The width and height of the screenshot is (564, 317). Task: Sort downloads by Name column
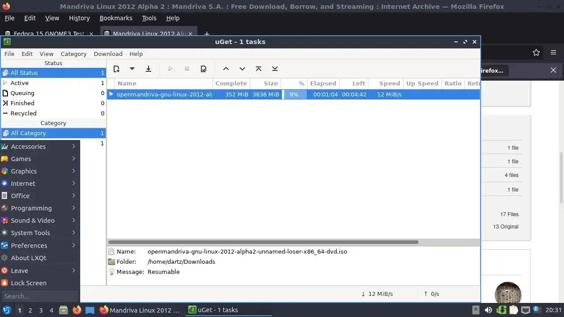coord(164,83)
